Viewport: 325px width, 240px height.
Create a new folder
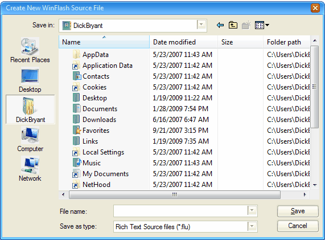246,25
